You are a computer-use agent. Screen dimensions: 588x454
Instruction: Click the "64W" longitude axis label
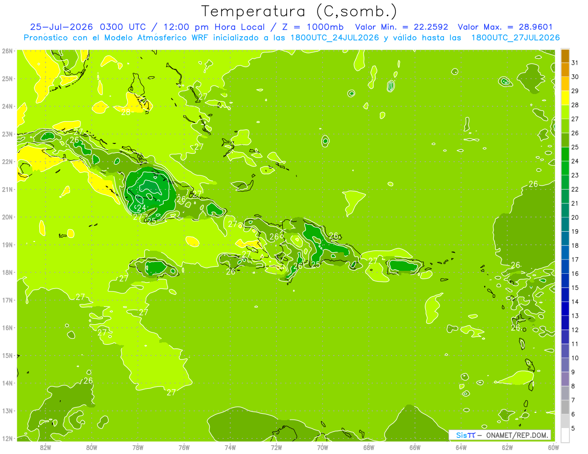point(461,447)
